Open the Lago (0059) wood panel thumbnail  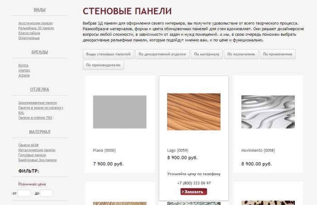tap(194, 112)
